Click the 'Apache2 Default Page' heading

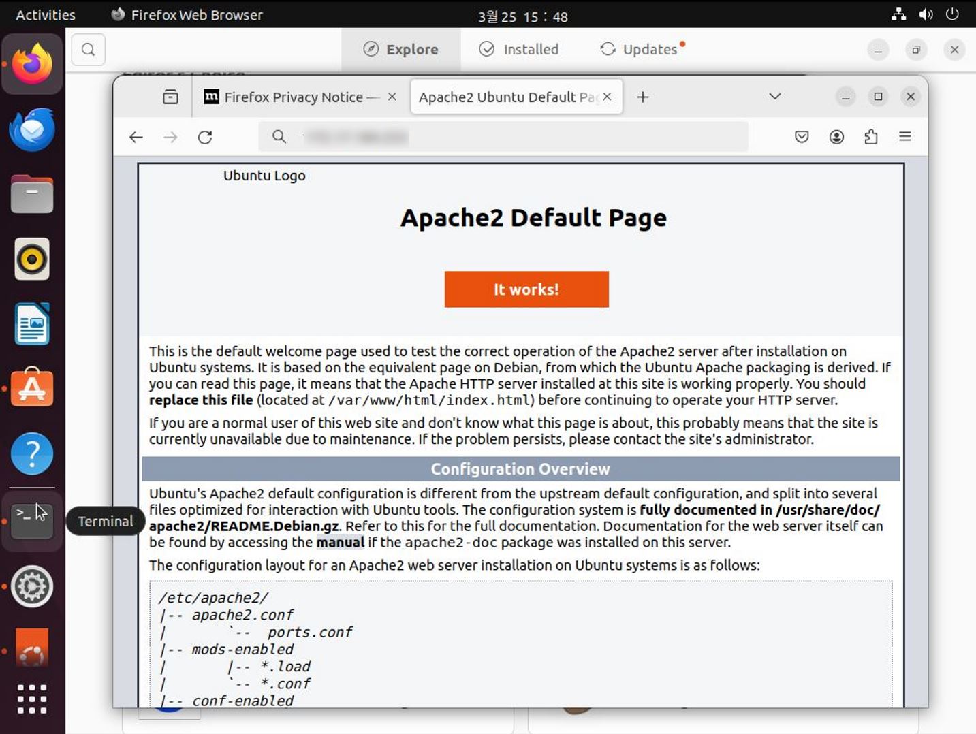533,218
